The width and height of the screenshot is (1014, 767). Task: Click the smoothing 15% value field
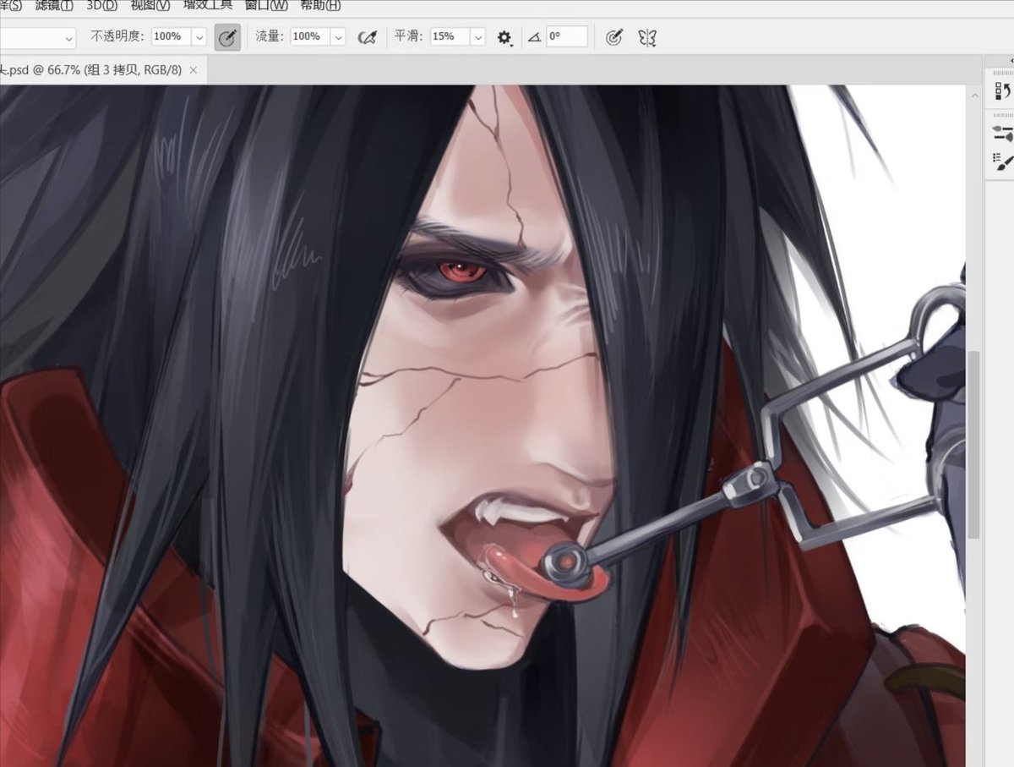tap(450, 37)
